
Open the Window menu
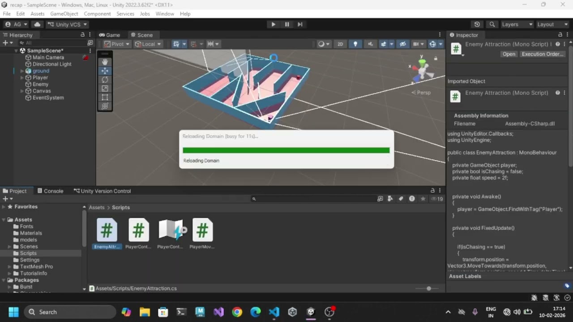(x=165, y=14)
